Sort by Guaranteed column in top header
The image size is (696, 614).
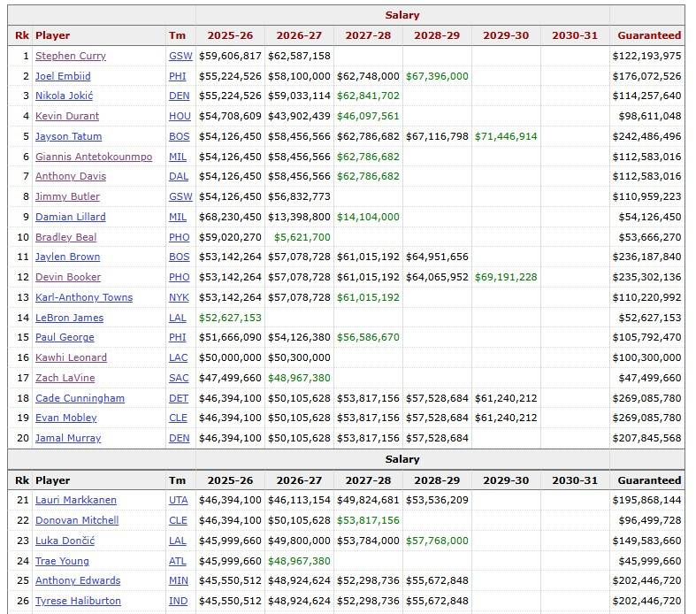pyautogui.click(x=648, y=35)
